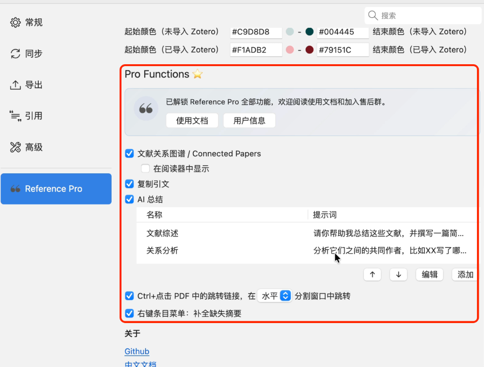Viewport: 484px width, 367px height.
Task: Click the tools icon beside 高级
Action: pyautogui.click(x=15, y=147)
